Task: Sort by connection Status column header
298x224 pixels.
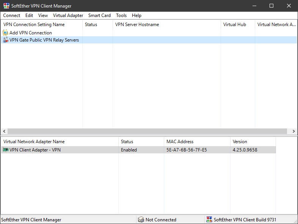Action: pos(97,25)
